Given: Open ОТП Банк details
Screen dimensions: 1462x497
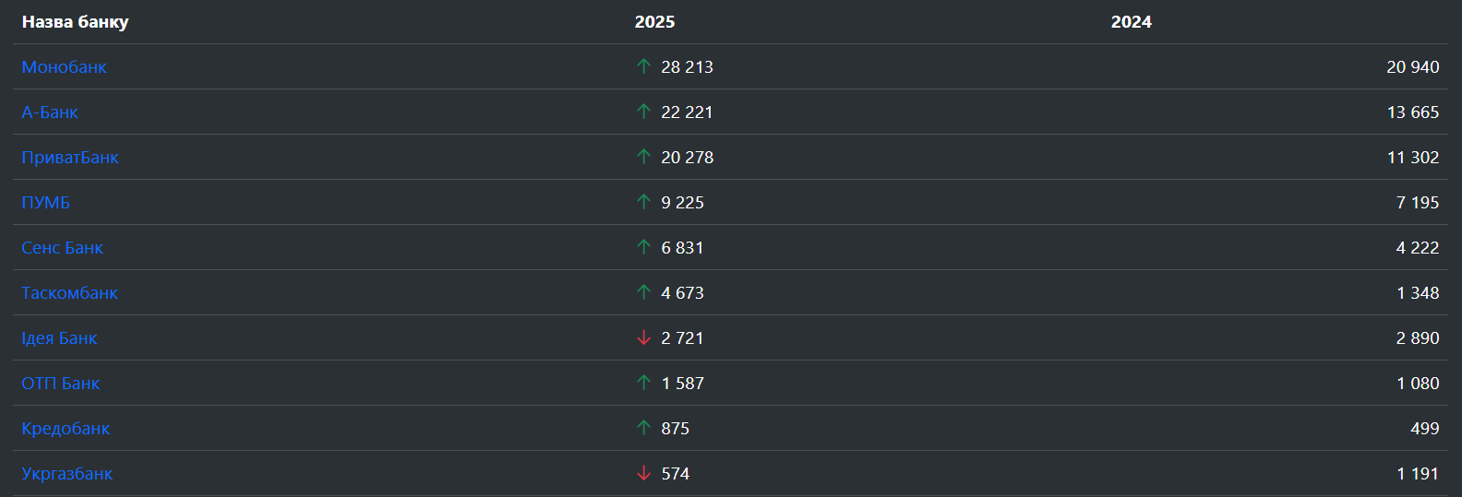Looking at the screenshot, I should click(61, 384).
